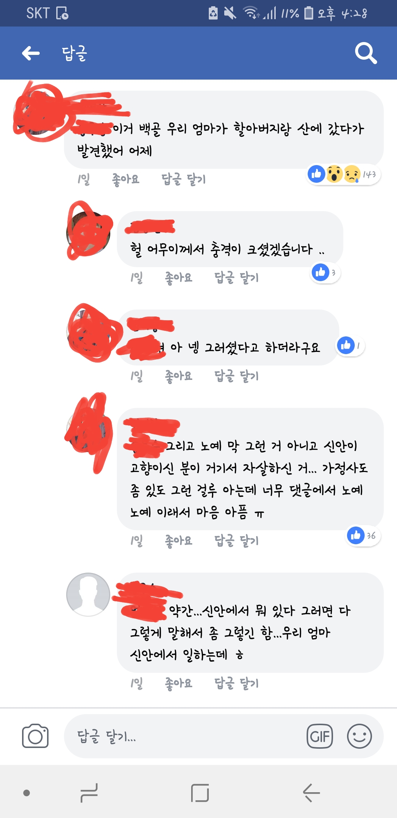Reply to the 아 넹 그러셨다고 comment
Screen dimensions: 397x818
[x=236, y=376]
